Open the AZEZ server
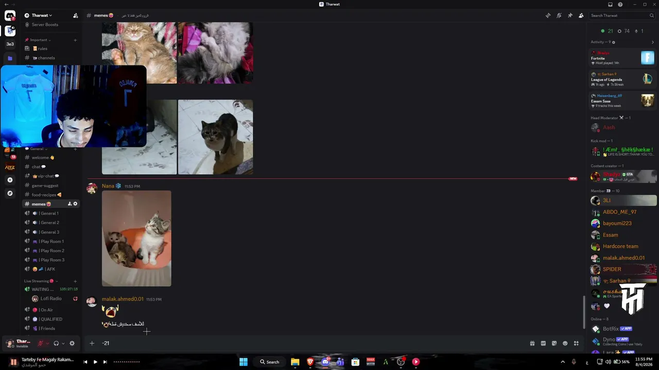Viewport: 659px width, 370px height. [10, 167]
